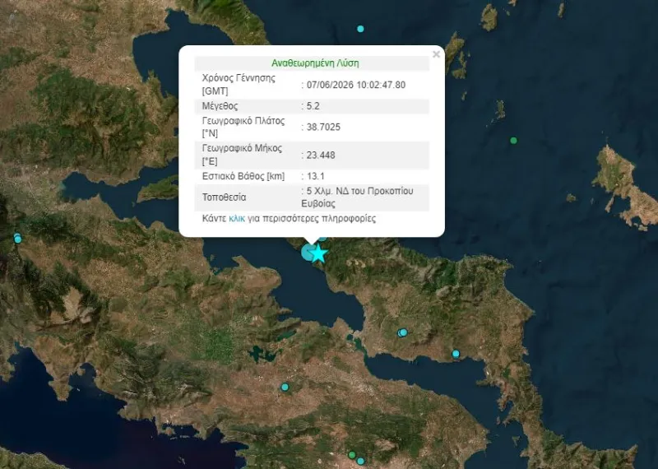Select the label 'Τοποθεσία'
Screen dimensions: 658x469
(224, 197)
